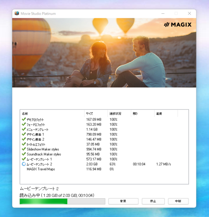Click the 00:10:04 remaining time cell
Image resolution: width=209 pixels, height=217 pixels.
pyautogui.click(x=139, y=164)
